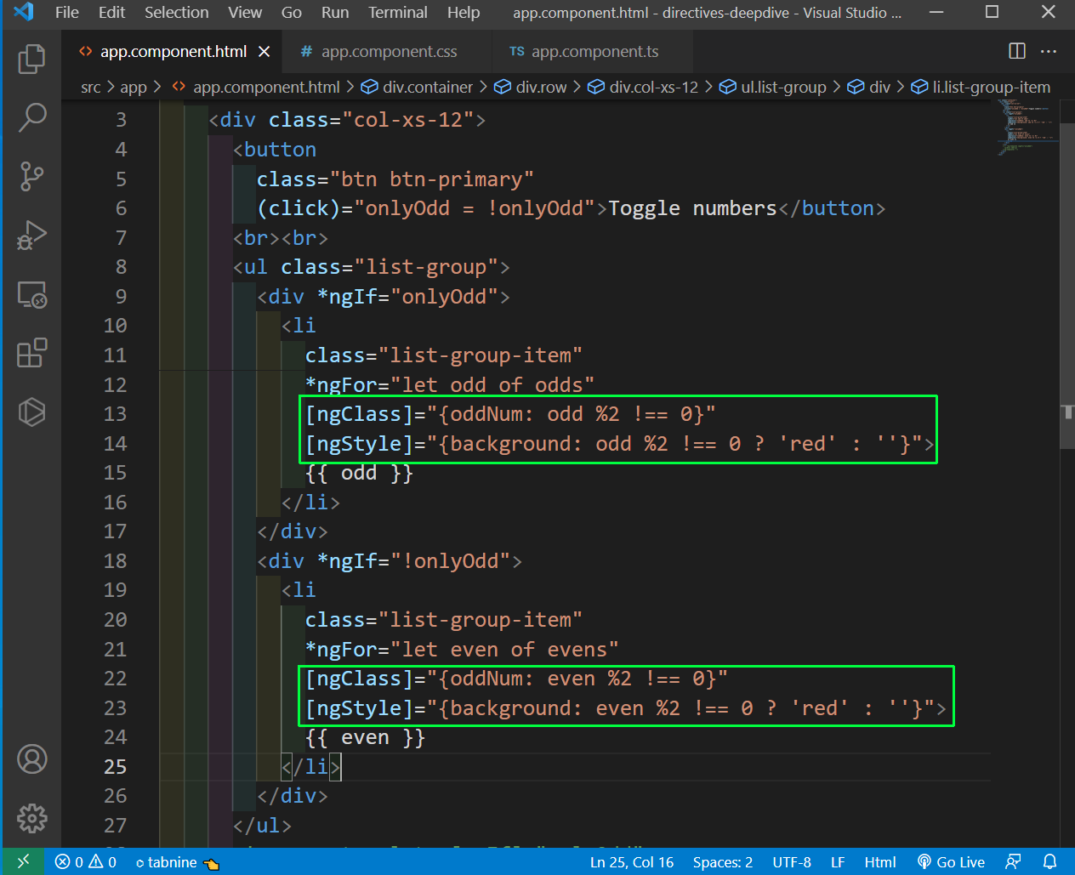This screenshot has width=1075, height=875.
Task: Open the Search view in activity bar
Action: pos(31,117)
